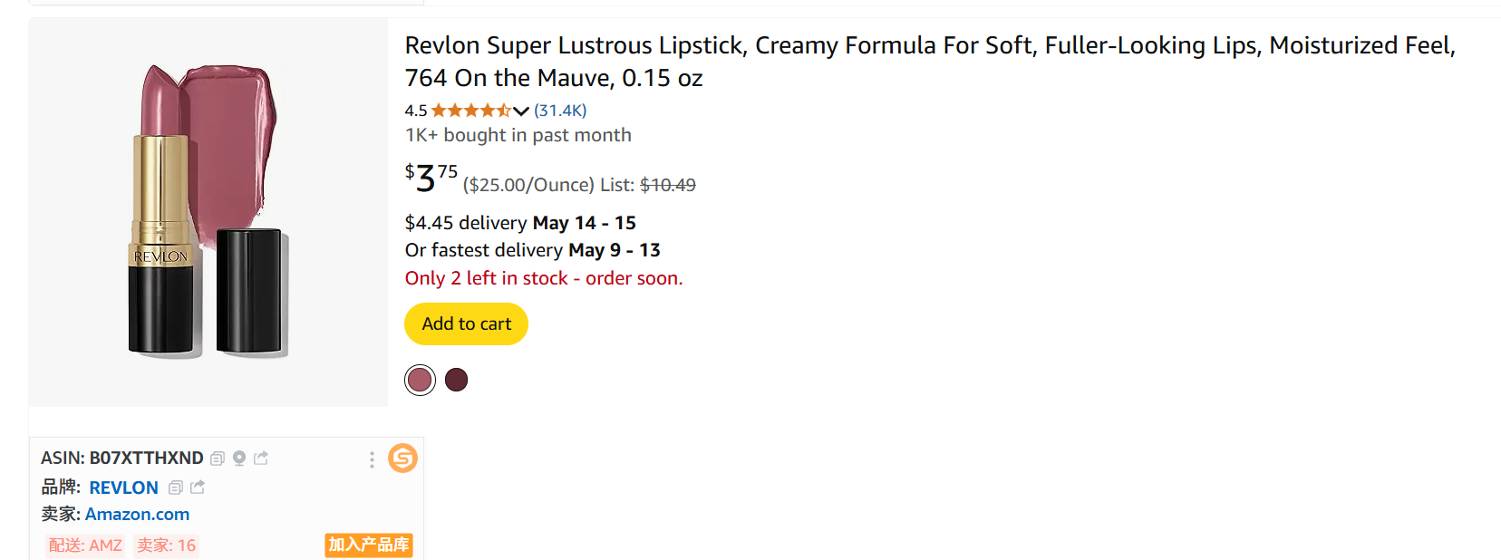Click the webcam-shaped icon beside the ASIN
Image resolution: width=1501 pixels, height=560 pixels.
tap(239, 459)
